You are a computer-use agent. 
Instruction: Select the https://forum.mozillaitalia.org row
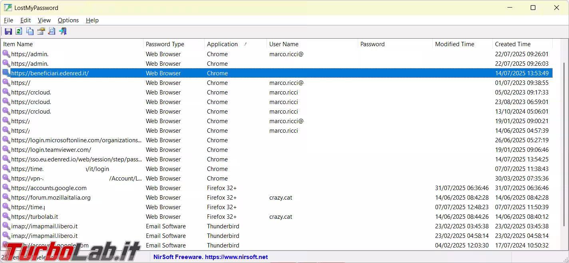(51, 198)
